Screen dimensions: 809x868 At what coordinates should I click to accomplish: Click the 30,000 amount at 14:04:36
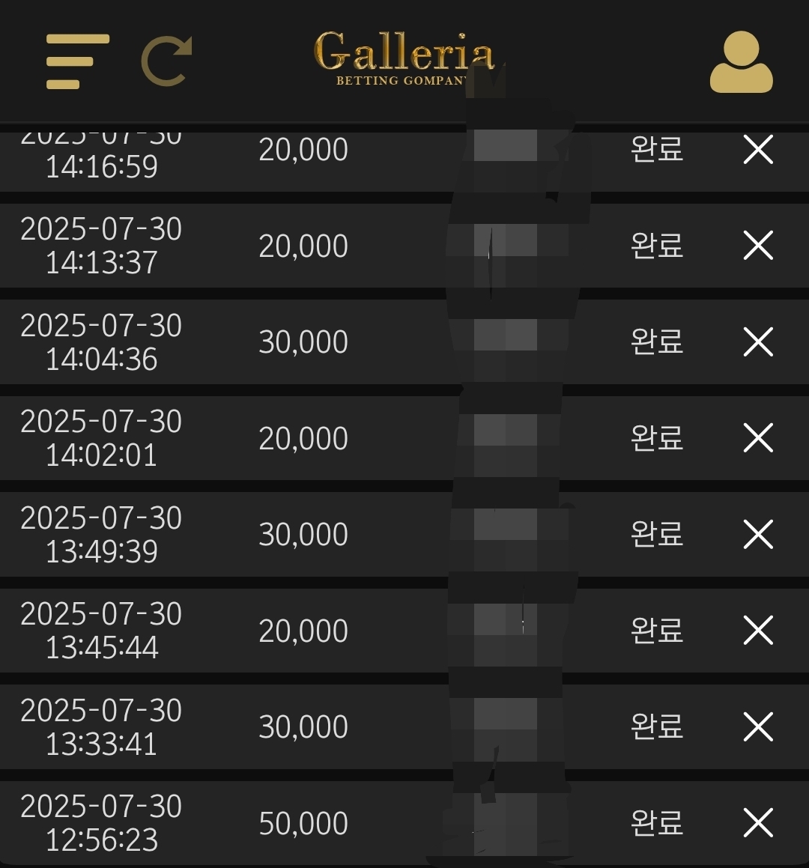(x=303, y=342)
